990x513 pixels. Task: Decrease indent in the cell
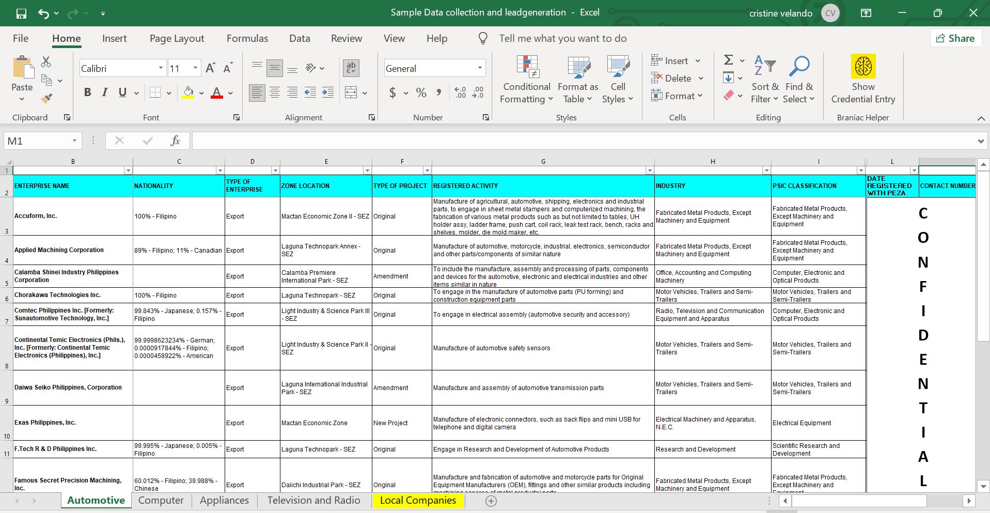coord(310,92)
